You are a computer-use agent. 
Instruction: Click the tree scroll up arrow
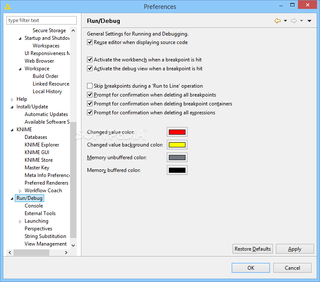point(73,30)
